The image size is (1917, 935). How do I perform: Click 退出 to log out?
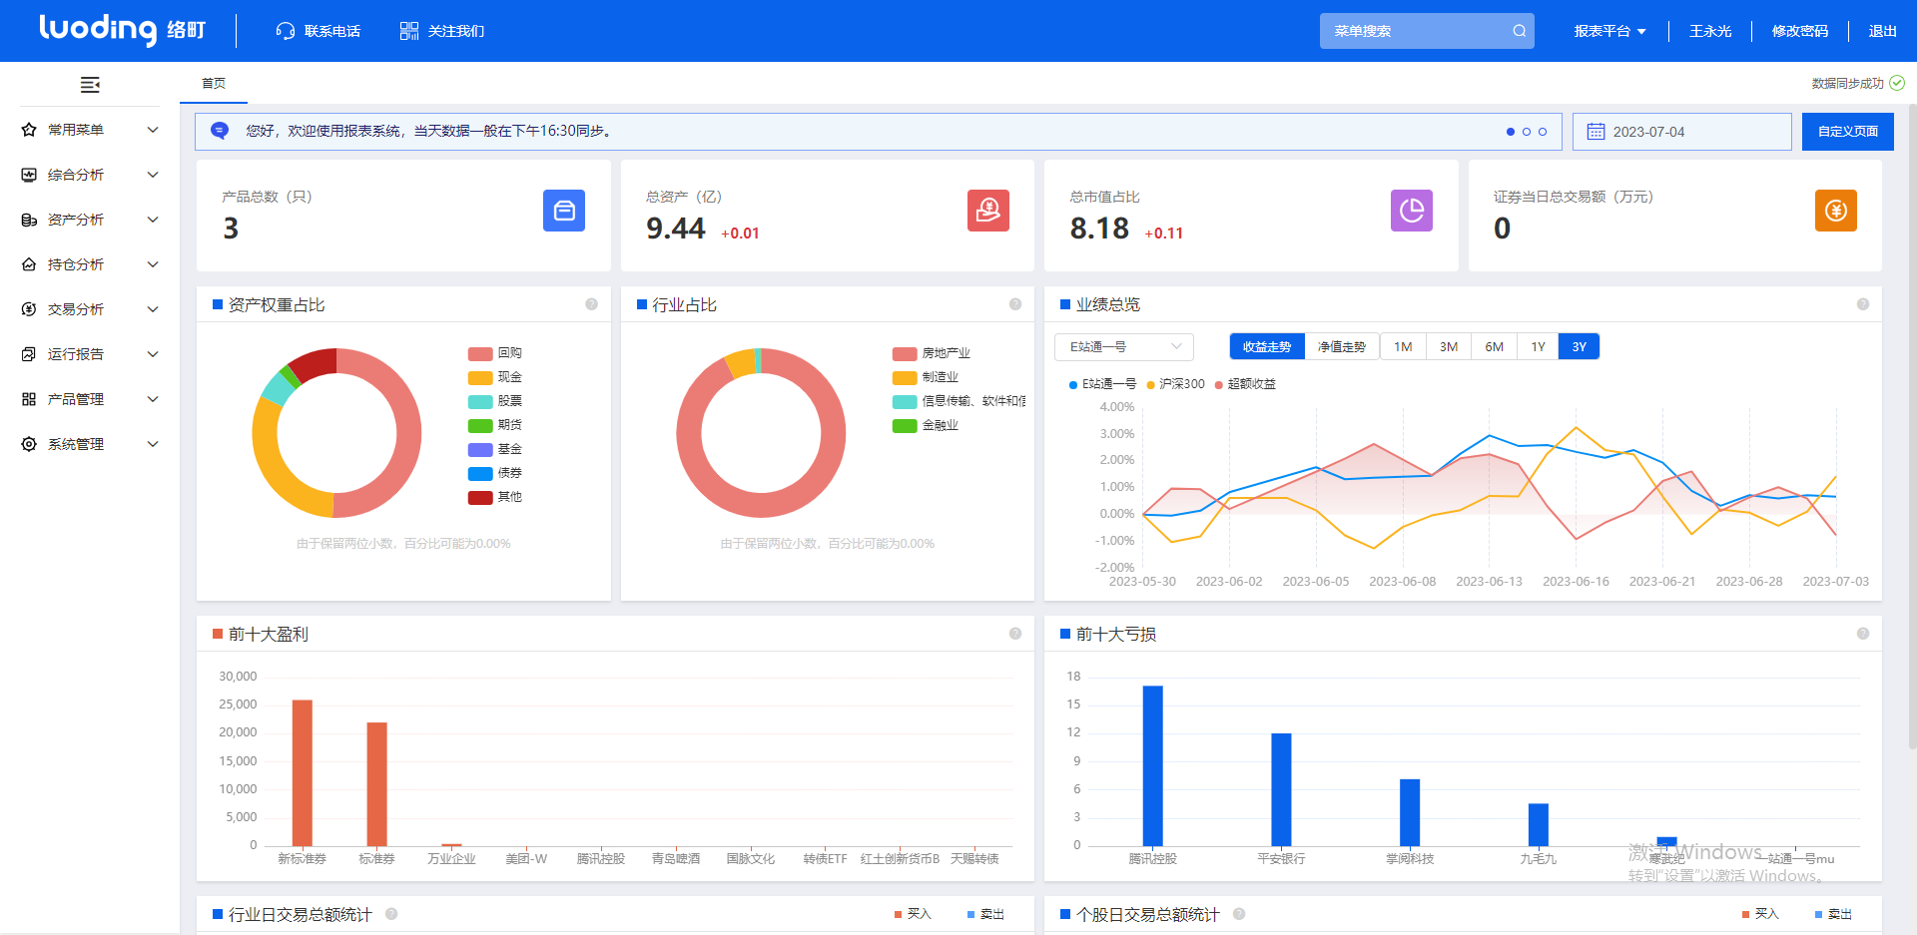pos(1883,31)
